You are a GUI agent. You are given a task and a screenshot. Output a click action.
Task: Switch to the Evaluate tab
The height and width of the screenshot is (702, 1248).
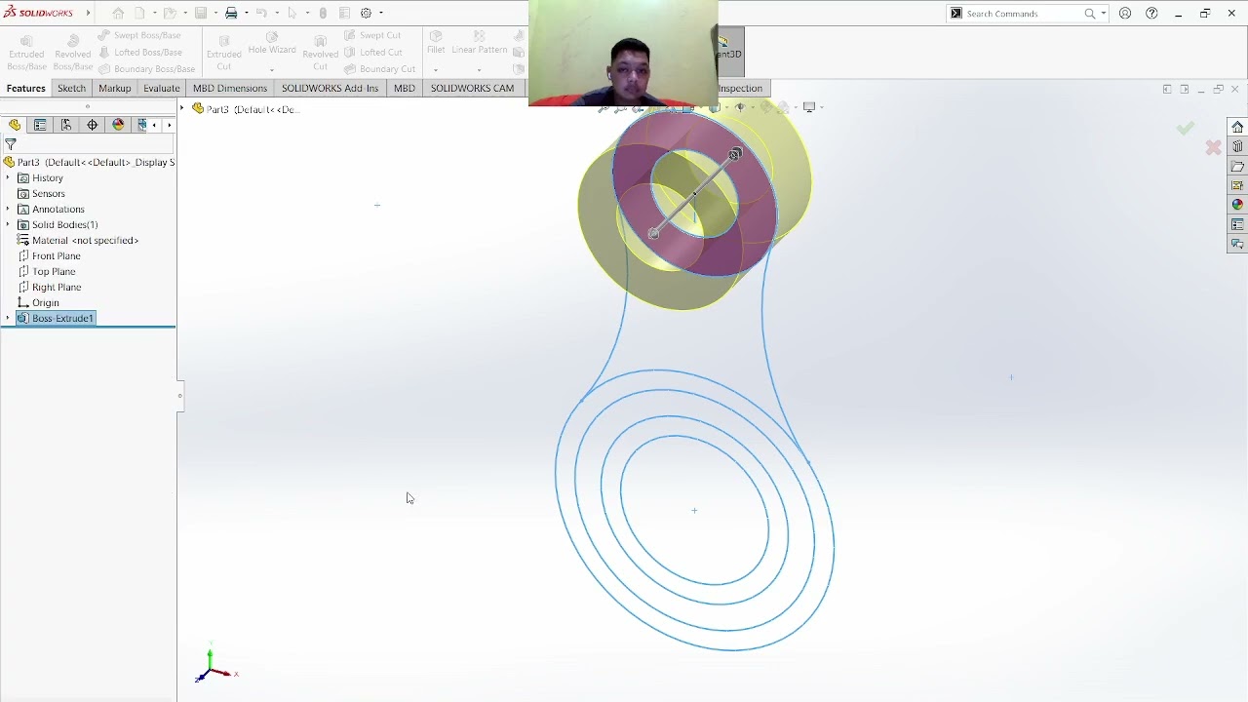coord(162,88)
